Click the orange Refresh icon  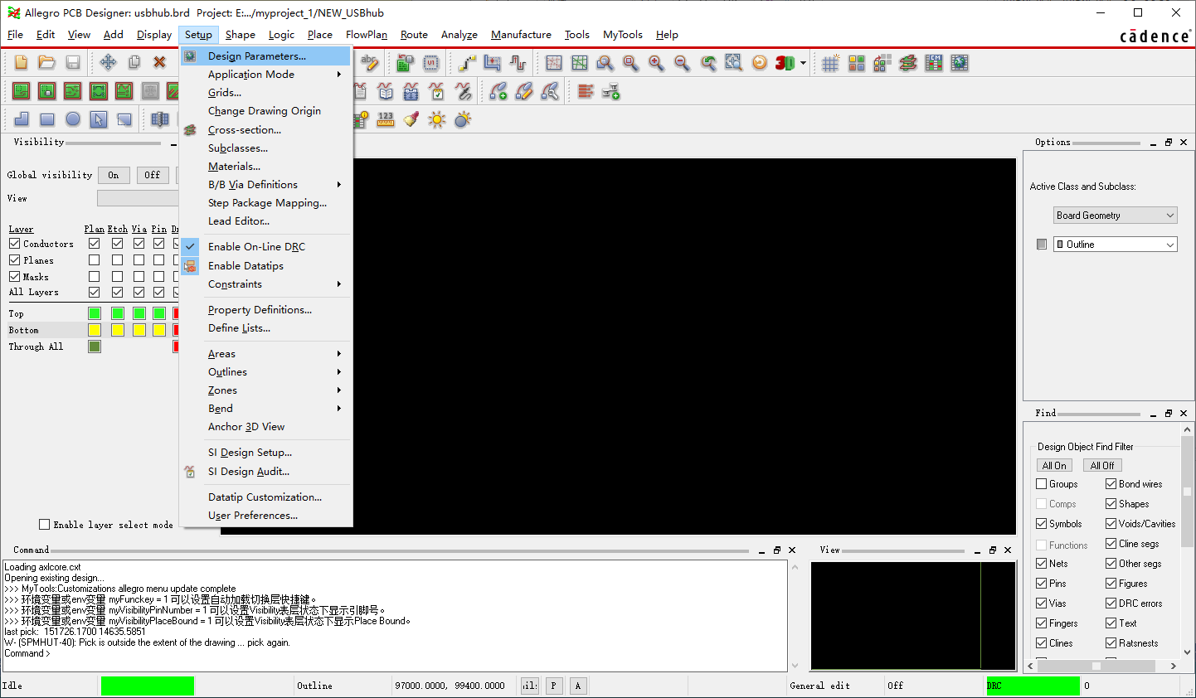(759, 63)
